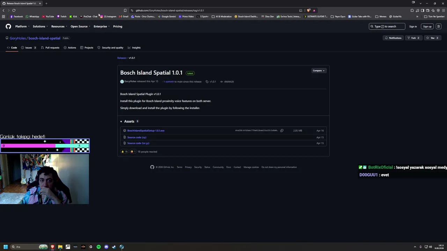Download Source code (tar.gz)

tap(138, 143)
